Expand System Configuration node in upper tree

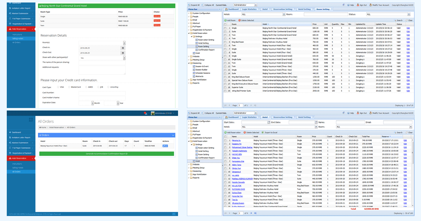188,13
